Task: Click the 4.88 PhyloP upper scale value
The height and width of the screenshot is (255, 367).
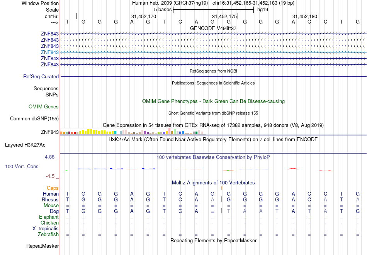Action: pyautogui.click(x=49, y=157)
